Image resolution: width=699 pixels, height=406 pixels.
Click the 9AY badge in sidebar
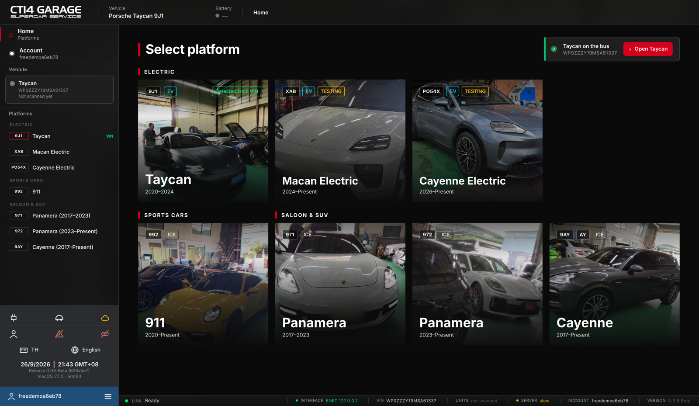[x=19, y=247]
